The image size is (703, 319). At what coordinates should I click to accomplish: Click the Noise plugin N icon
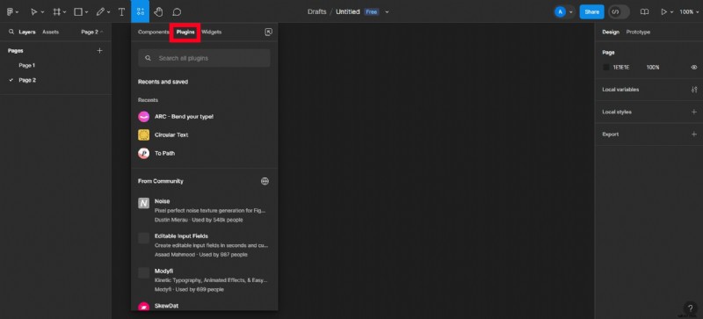pyautogui.click(x=143, y=203)
